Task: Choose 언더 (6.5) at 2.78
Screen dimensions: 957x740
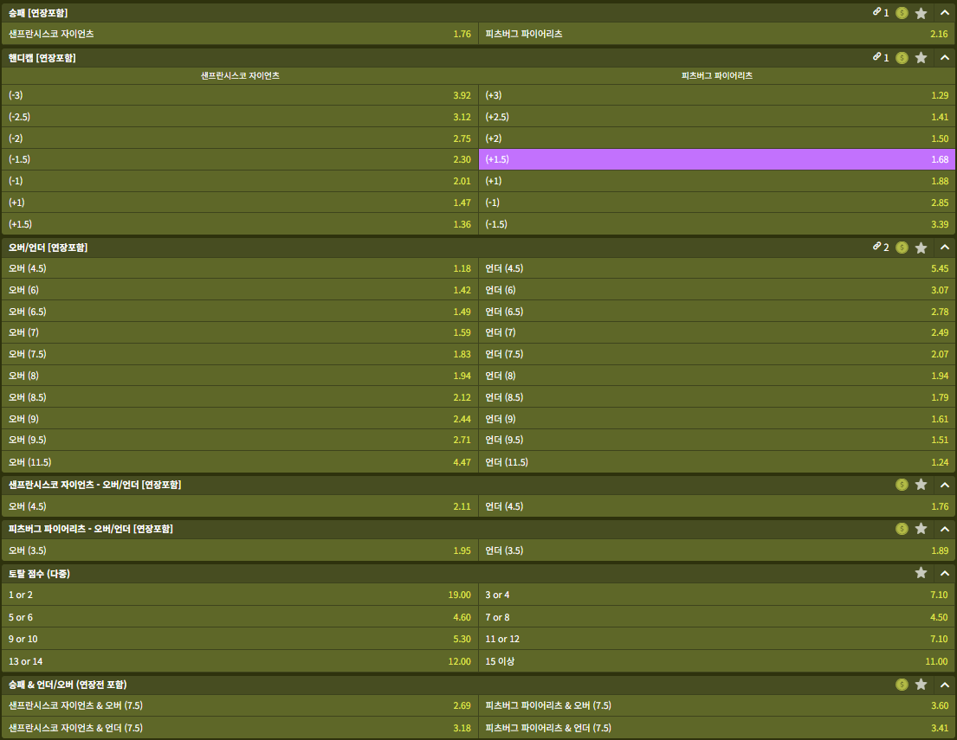Action: [x=717, y=311]
